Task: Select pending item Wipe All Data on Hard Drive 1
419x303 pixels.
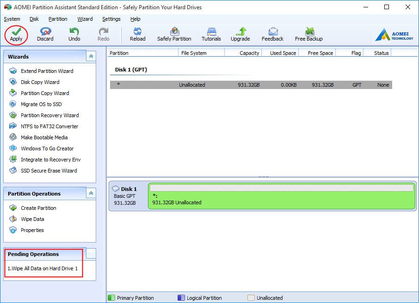Action: 43,268
